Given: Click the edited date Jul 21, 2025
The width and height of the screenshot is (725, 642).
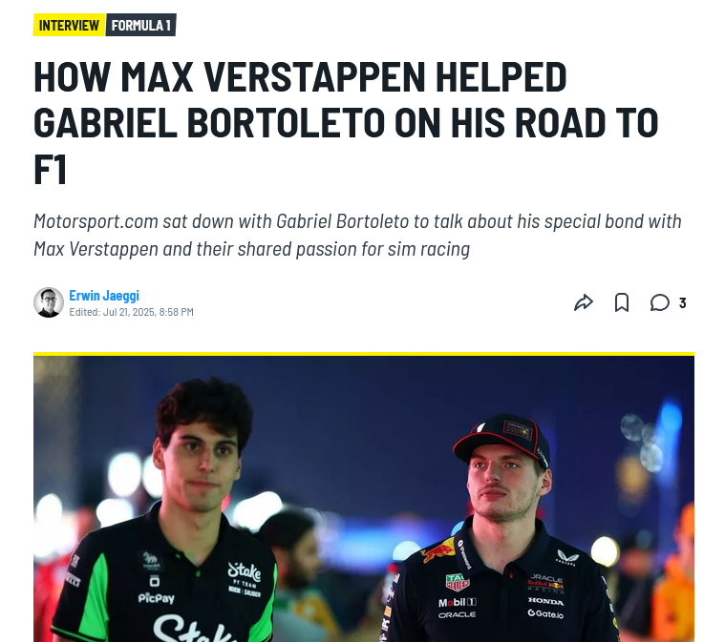Looking at the screenshot, I should tap(130, 312).
